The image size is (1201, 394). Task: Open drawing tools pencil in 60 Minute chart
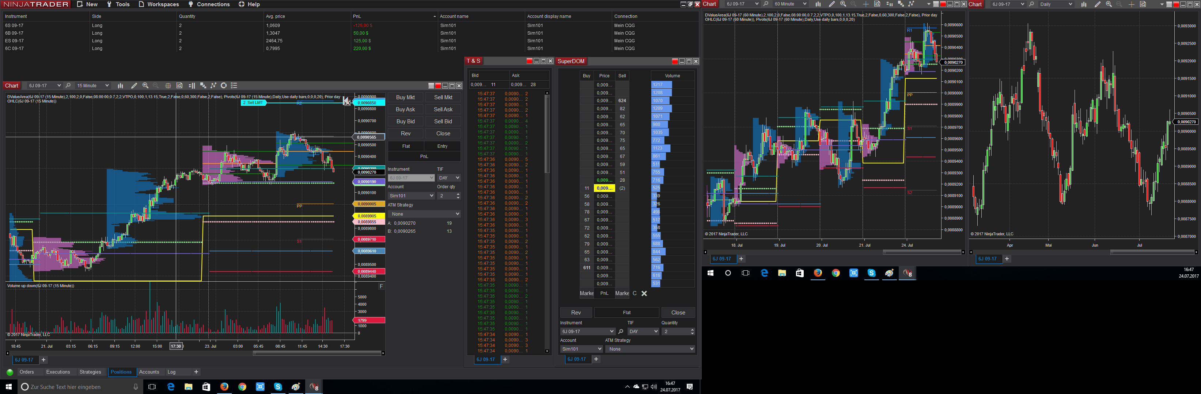[x=832, y=4]
